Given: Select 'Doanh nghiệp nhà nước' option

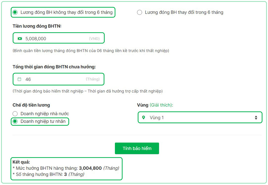Looking at the screenshot, I should coord(15,113).
